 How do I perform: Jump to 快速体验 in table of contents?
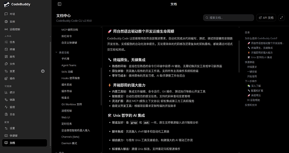(250, 62)
